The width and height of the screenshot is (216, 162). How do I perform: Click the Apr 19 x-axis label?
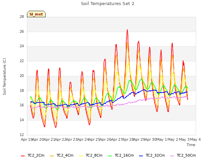(27, 139)
